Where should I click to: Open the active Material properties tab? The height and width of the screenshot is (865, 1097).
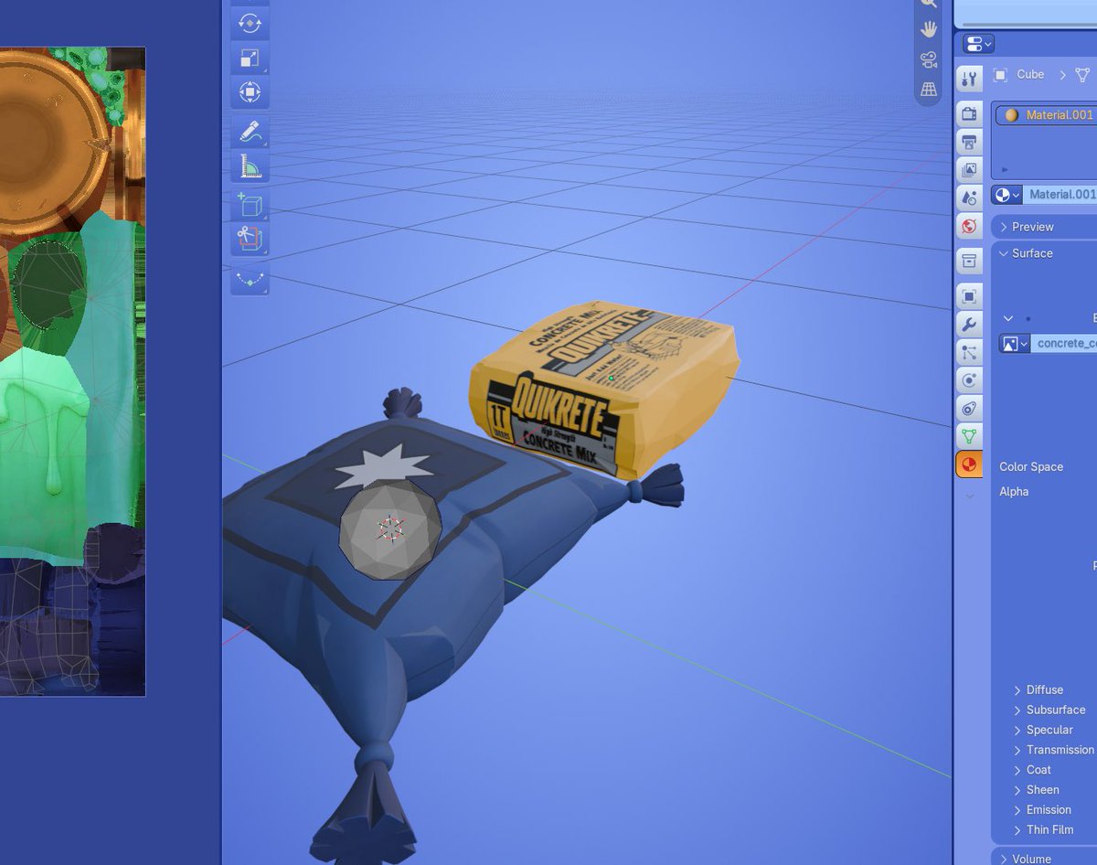point(970,465)
